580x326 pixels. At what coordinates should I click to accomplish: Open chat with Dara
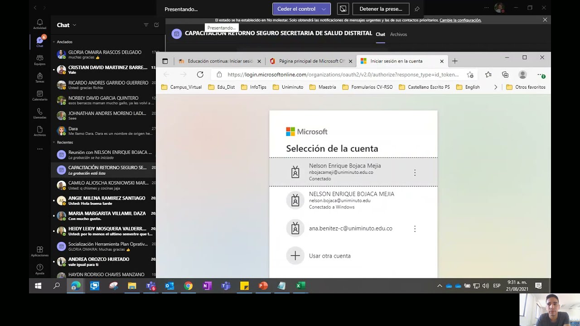pos(104,131)
